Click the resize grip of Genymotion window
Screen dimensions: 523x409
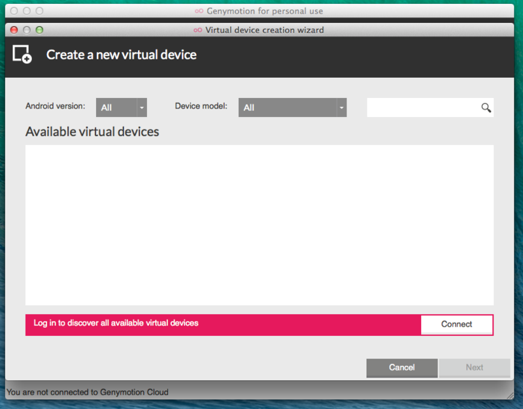pos(511,396)
